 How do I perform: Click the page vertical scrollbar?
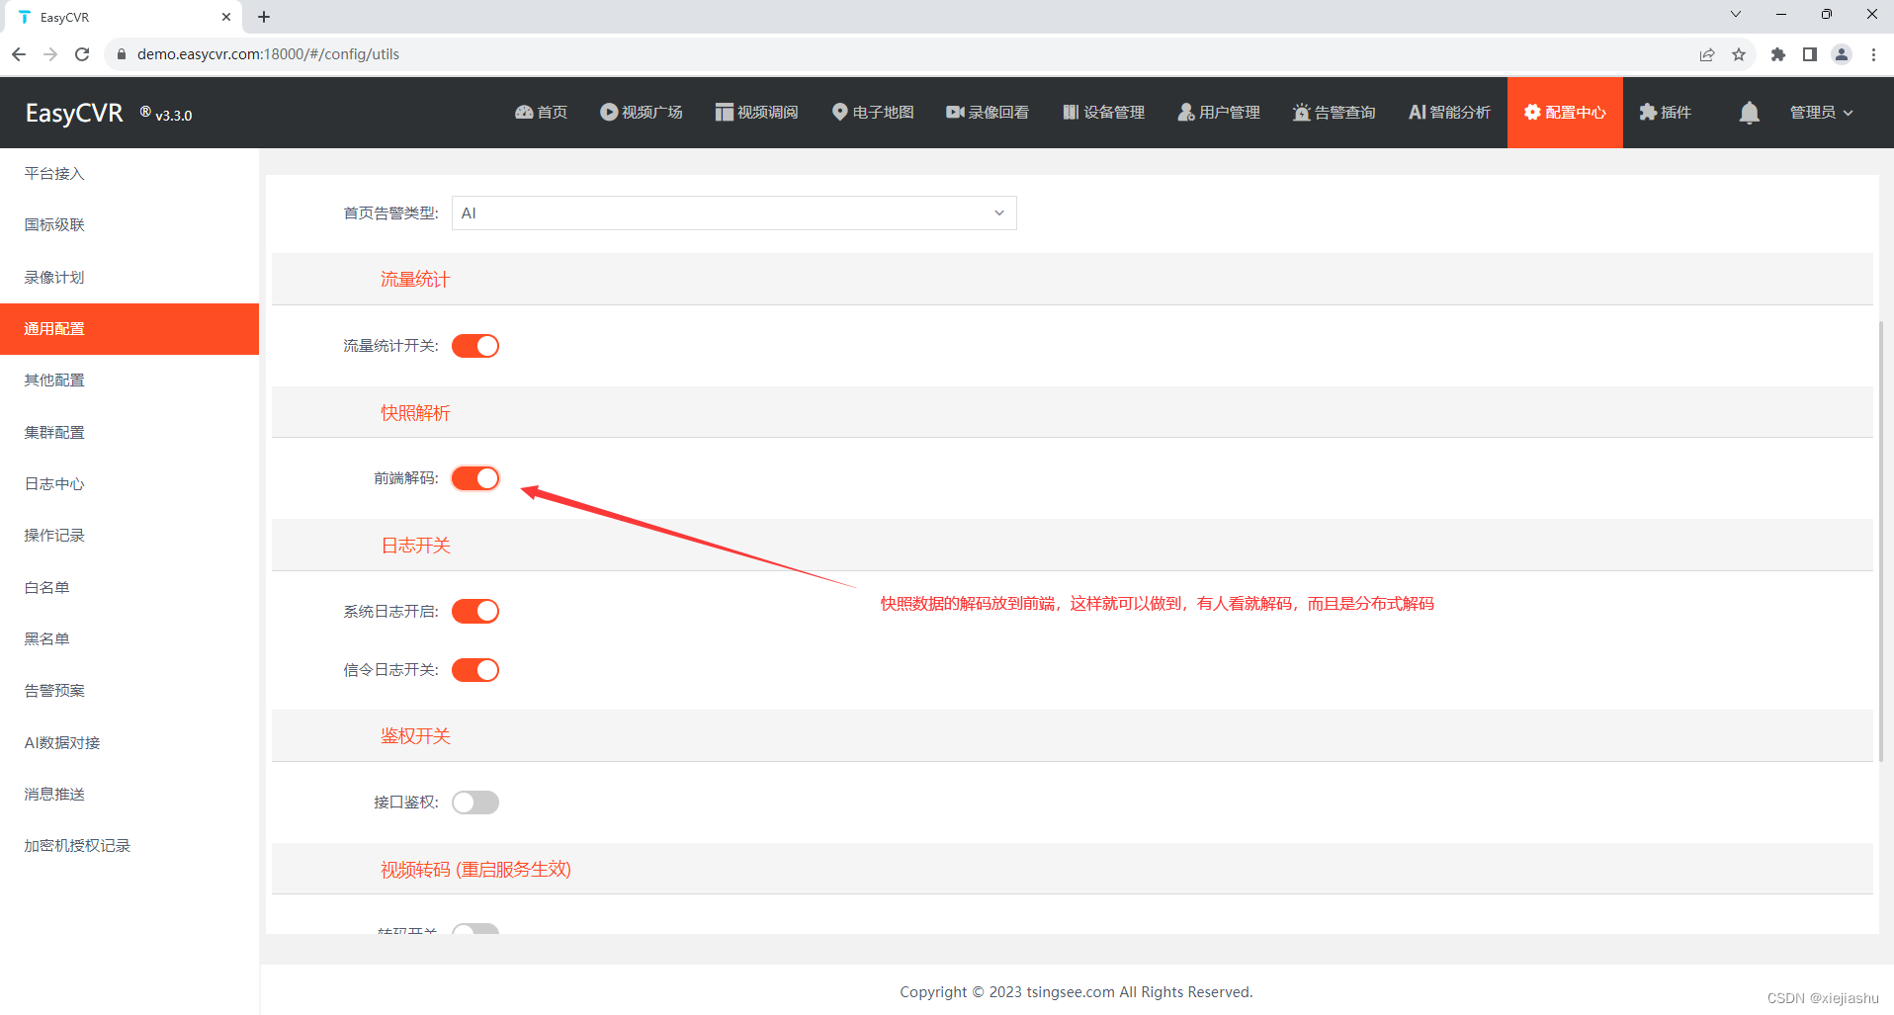[x=1881, y=541]
